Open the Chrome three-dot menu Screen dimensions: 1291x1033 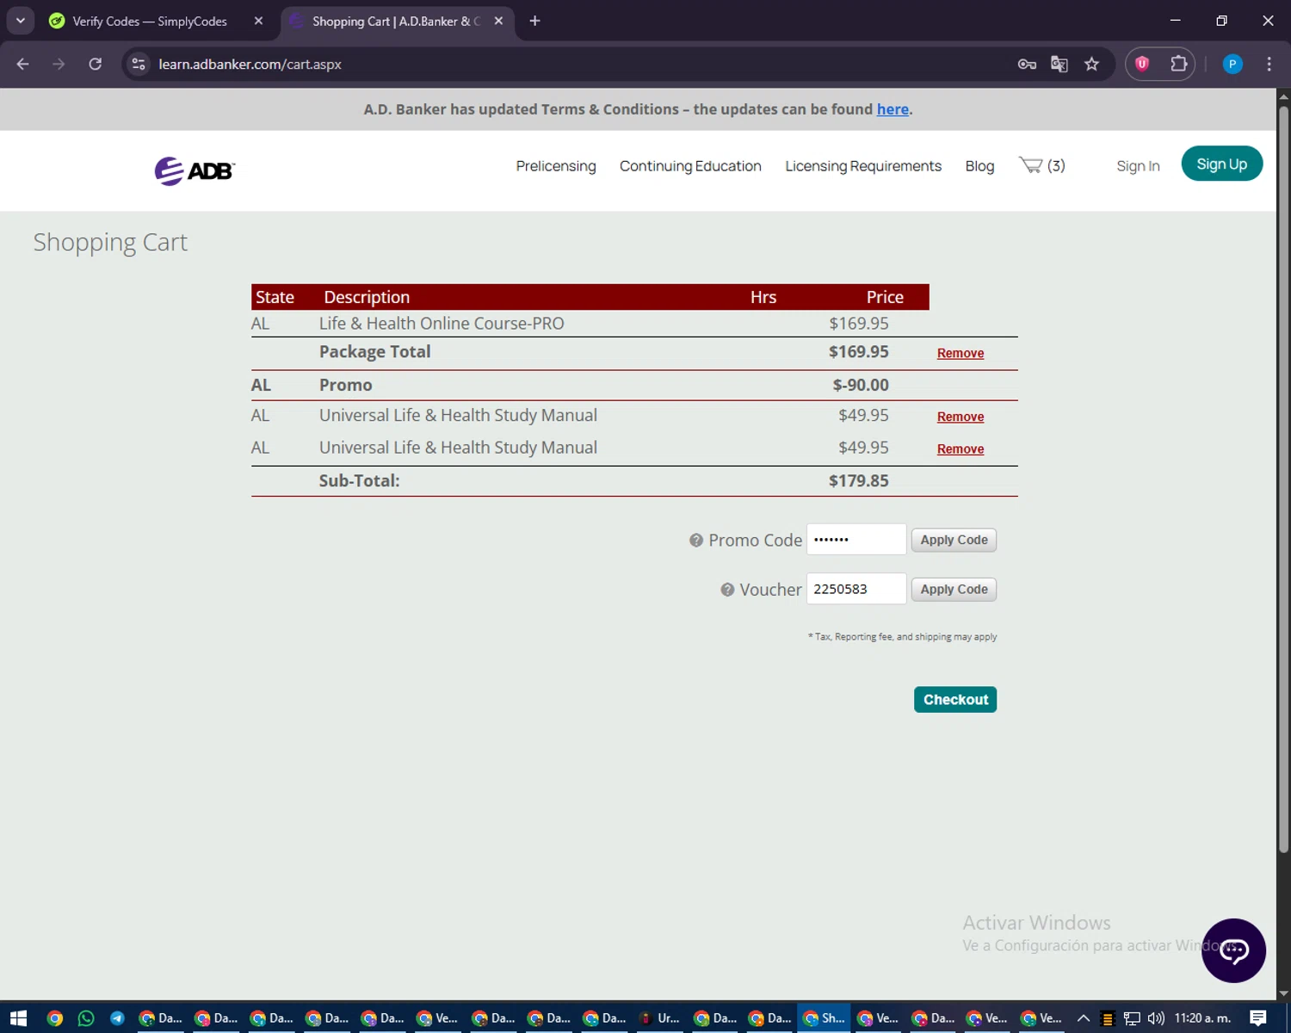1269,64
